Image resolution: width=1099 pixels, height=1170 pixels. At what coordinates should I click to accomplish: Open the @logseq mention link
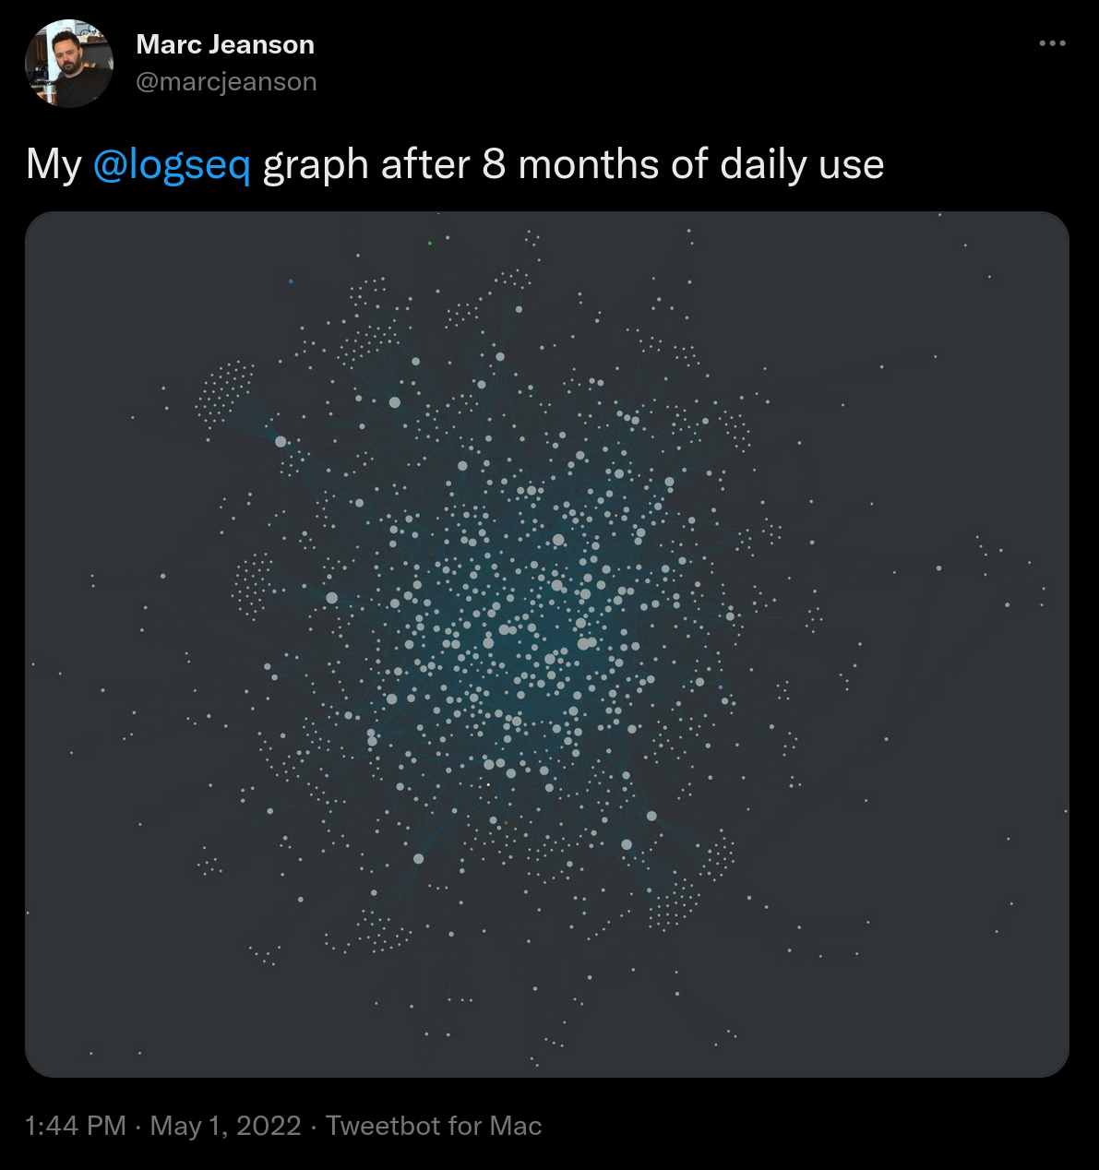[172, 165]
